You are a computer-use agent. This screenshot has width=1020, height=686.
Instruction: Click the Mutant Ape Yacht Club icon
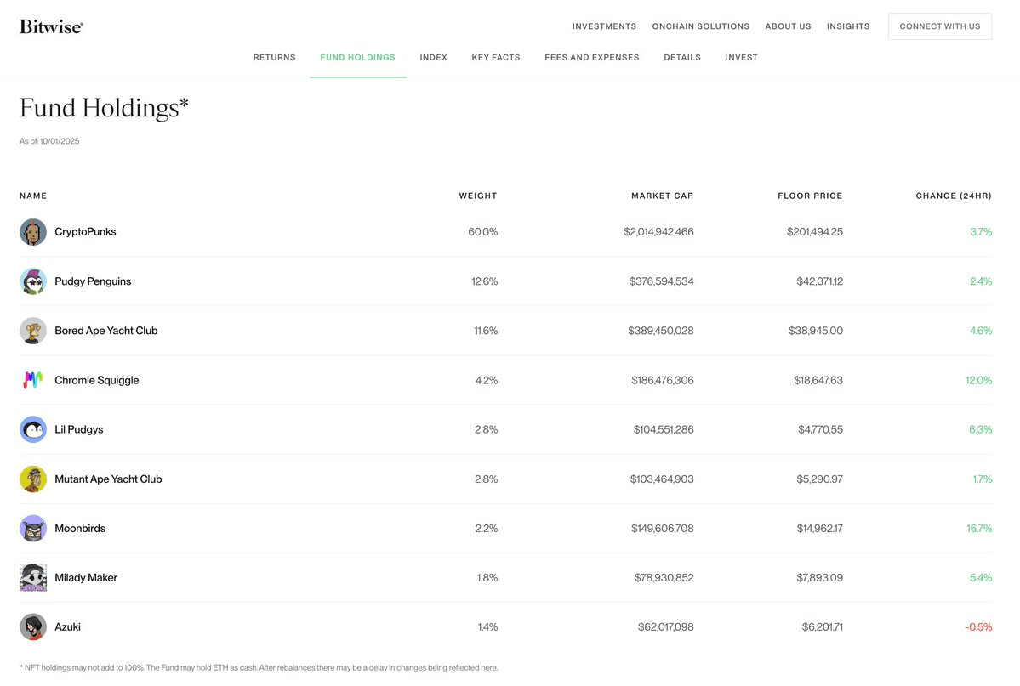pos(33,479)
